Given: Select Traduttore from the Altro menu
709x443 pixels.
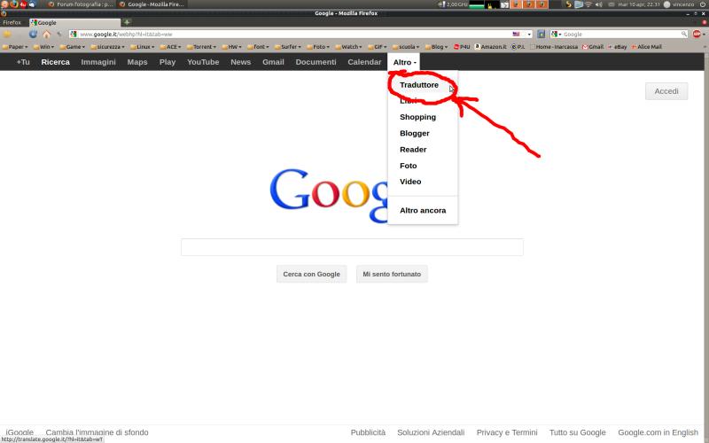Looking at the screenshot, I should (419, 85).
